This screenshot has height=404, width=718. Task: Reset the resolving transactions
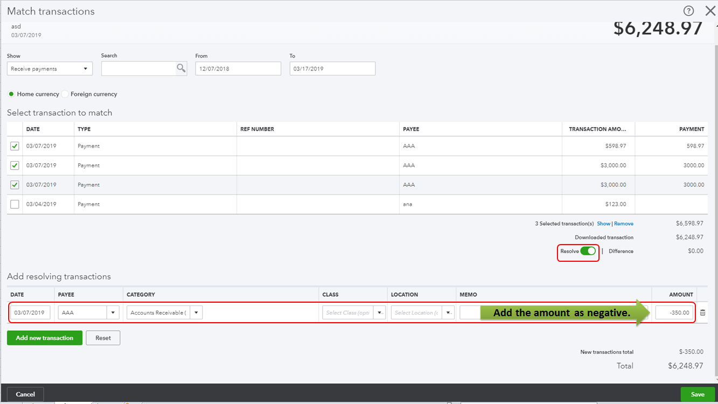tap(102, 338)
